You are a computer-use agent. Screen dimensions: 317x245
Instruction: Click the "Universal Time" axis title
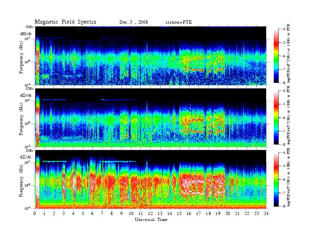coord(151,219)
